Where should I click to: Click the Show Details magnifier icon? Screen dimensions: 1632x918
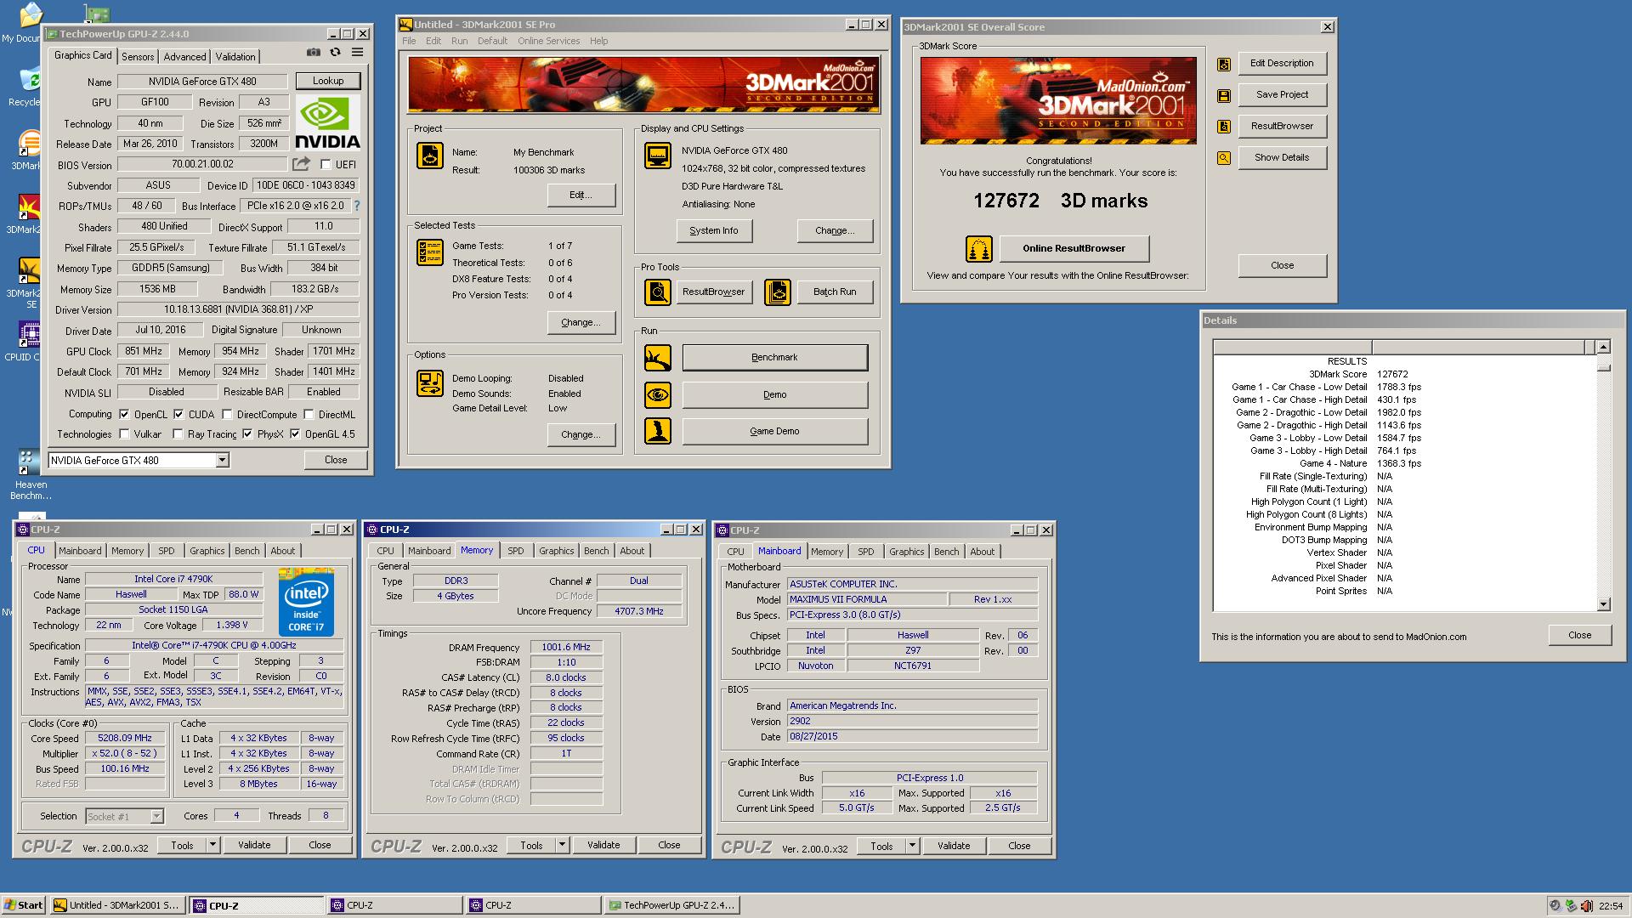(1224, 158)
